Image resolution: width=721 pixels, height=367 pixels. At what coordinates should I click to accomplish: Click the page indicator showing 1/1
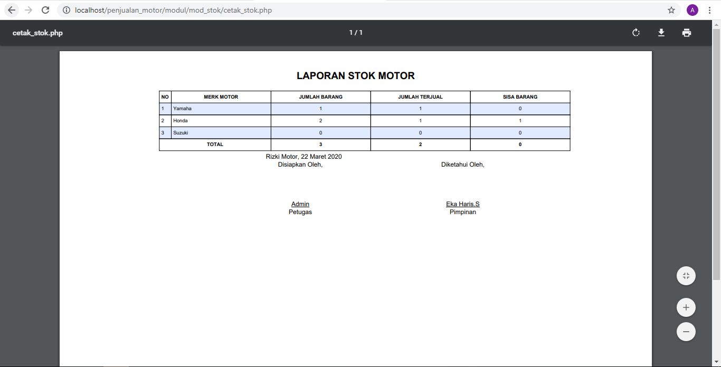click(355, 32)
